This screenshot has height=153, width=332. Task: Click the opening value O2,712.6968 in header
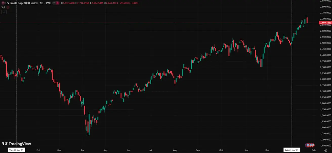70,3
